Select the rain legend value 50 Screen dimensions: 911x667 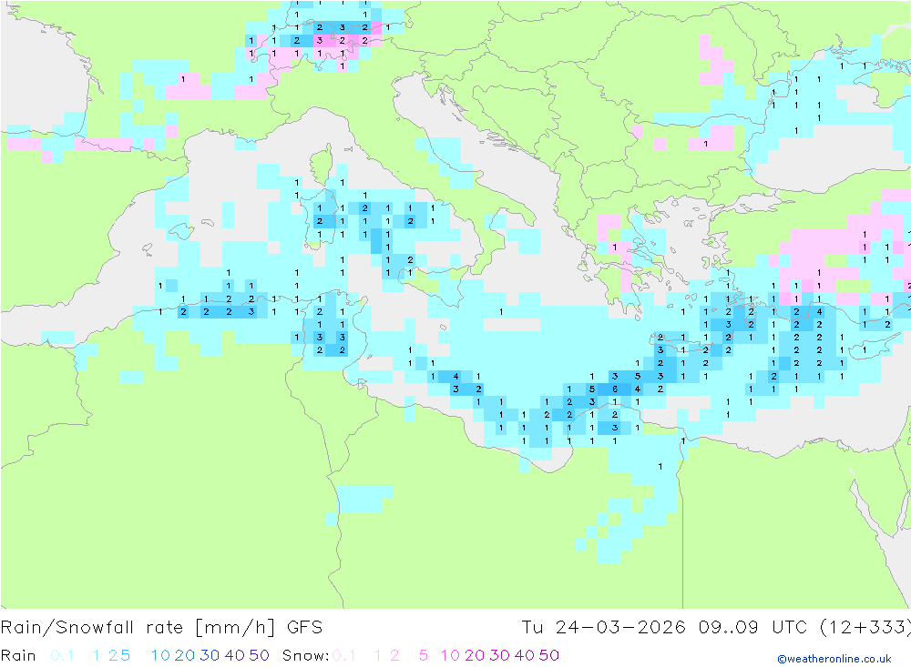pyautogui.click(x=259, y=655)
